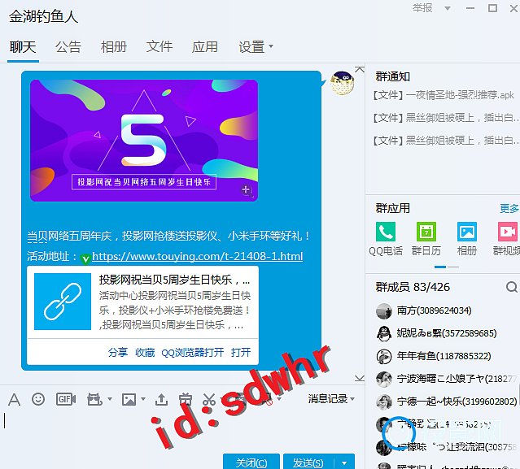The image size is (520, 469).
Task: Click the green shield safe-link icon
Action: (x=85, y=258)
